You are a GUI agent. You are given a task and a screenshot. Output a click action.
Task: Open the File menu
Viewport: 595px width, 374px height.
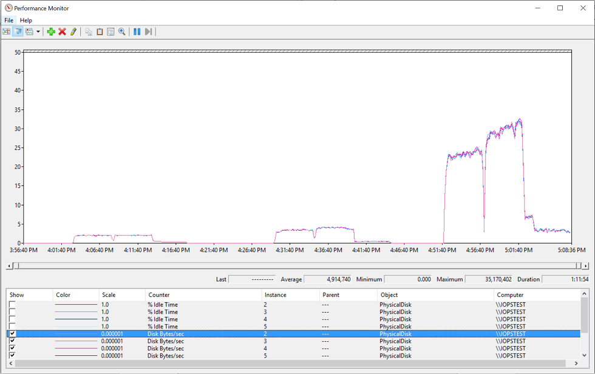click(x=8, y=20)
